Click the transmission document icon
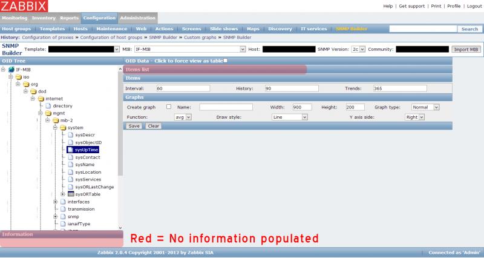 point(63,209)
